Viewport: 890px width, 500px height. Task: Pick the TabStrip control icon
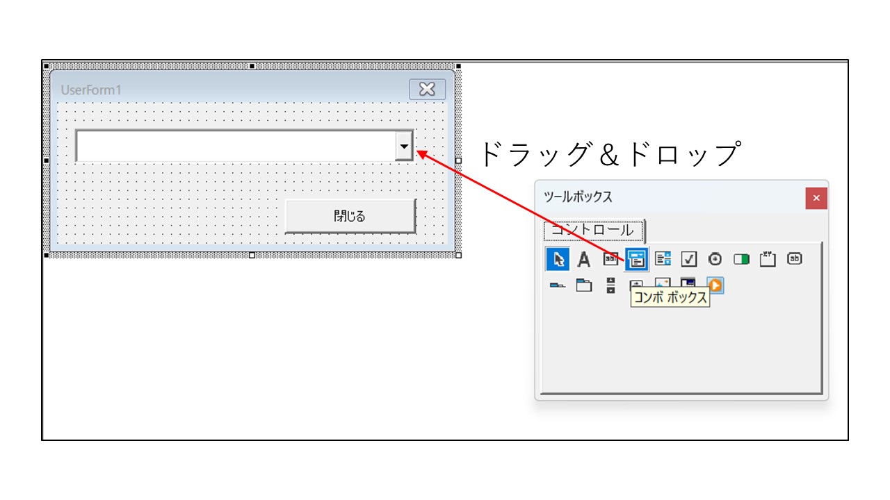[558, 285]
